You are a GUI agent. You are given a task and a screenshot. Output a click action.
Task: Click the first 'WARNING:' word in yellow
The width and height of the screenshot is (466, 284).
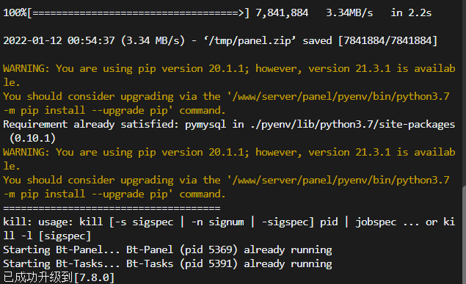pyautogui.click(x=26, y=69)
